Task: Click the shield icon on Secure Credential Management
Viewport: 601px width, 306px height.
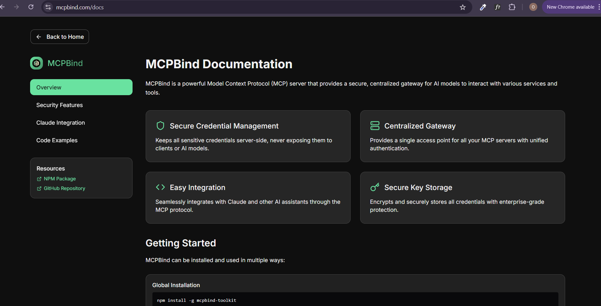Action: [x=160, y=126]
